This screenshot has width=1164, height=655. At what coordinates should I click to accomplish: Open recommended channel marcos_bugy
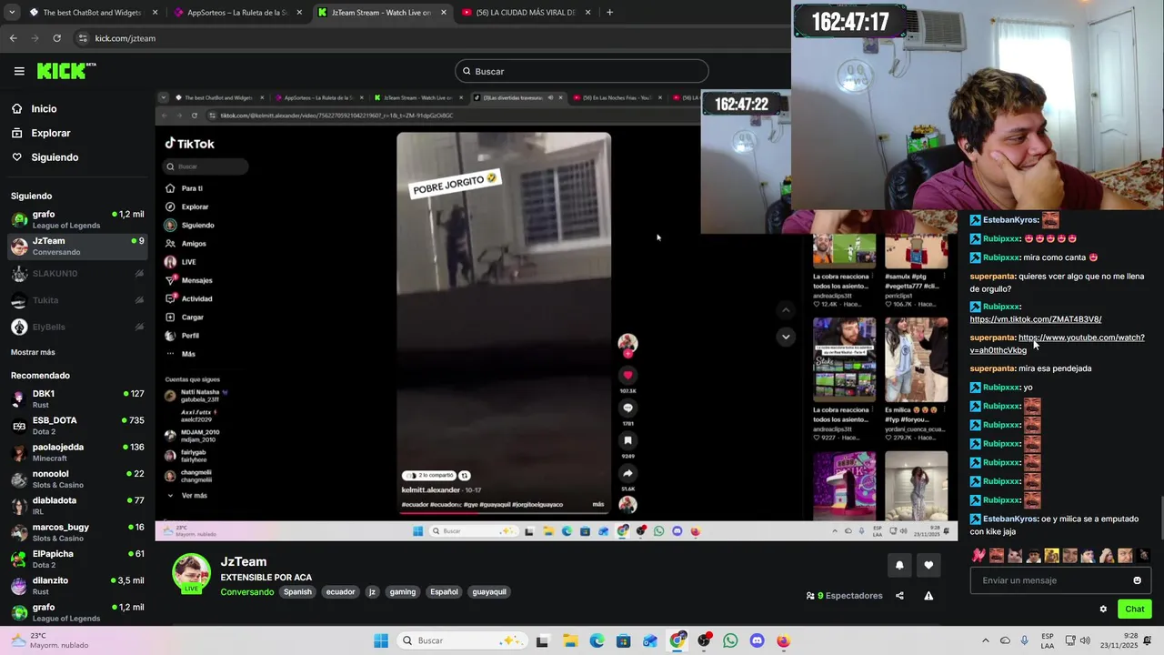click(x=77, y=532)
